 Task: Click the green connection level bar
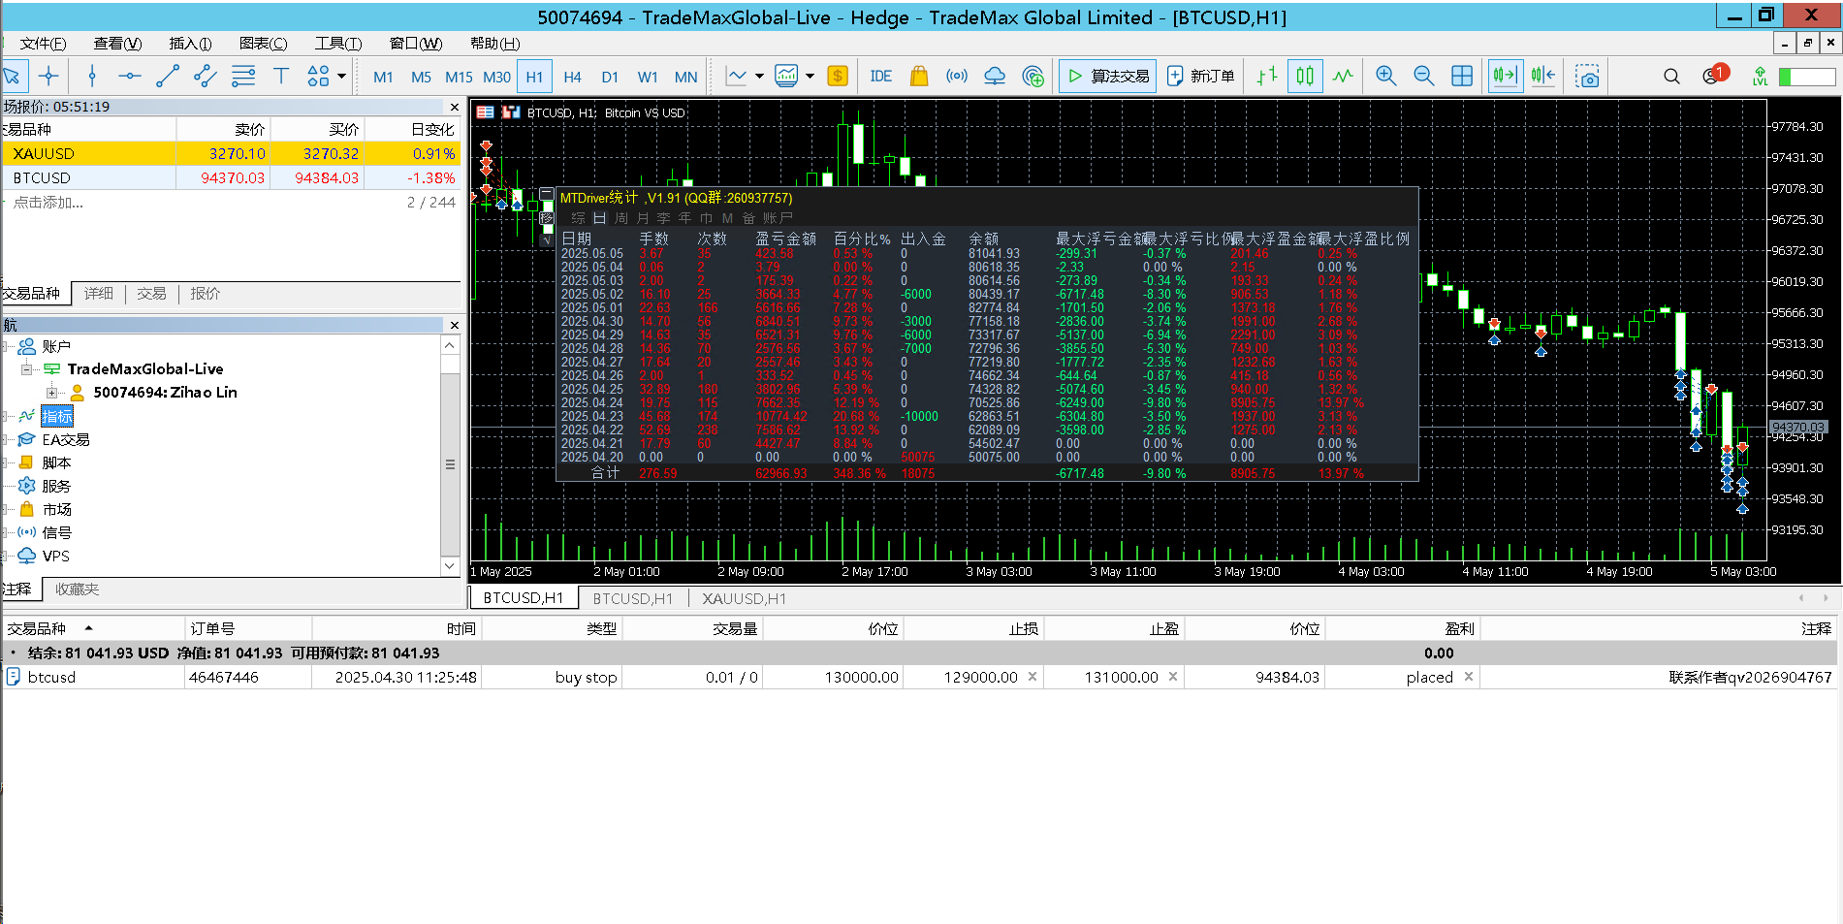[x=1806, y=77]
